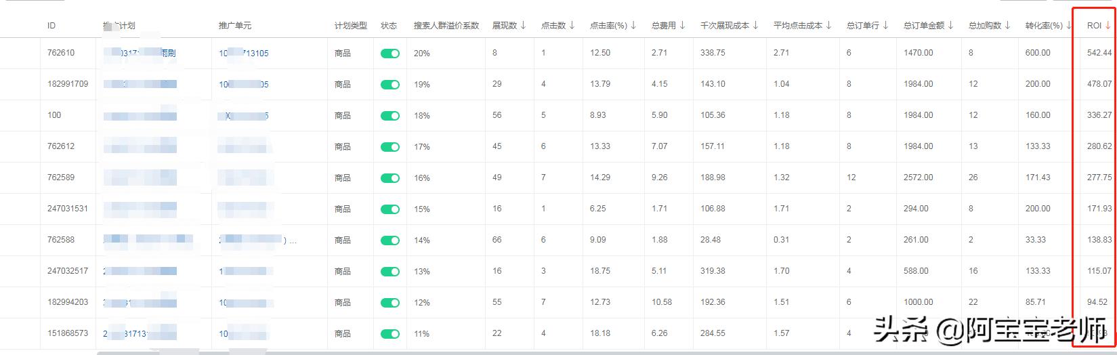1117x355 pixels.
Task: Open 推广单元 link in row 762588
Action: coord(257,240)
